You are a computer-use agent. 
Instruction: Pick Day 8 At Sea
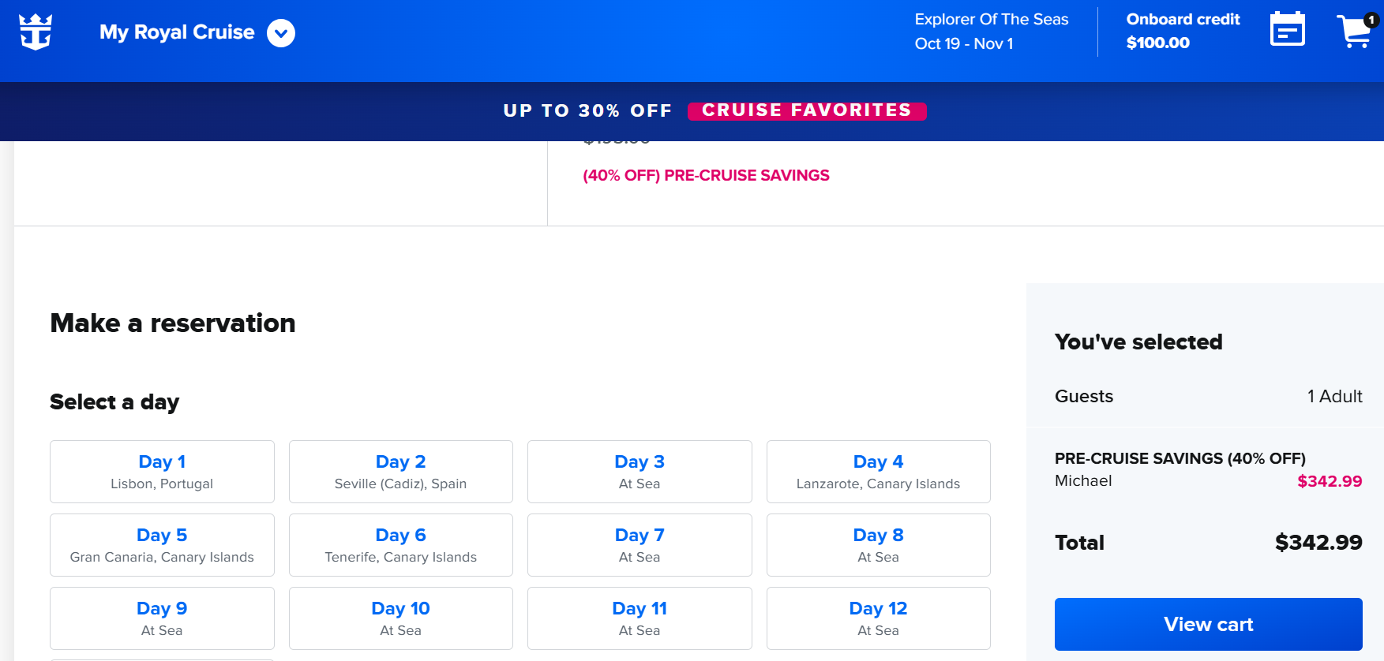(x=879, y=545)
